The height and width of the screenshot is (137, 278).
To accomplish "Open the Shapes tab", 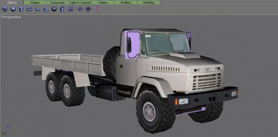I will tap(35, 3).
